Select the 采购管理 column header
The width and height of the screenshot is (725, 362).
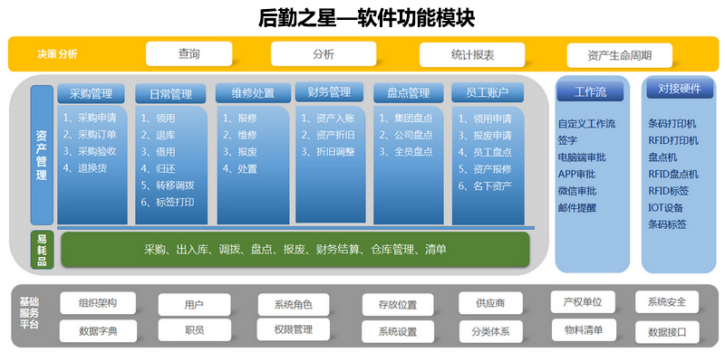(x=91, y=93)
